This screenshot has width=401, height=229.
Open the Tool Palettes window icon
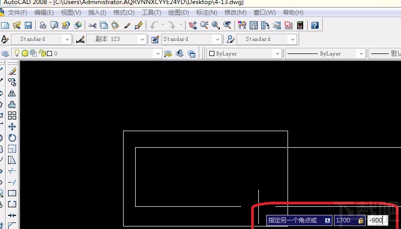265,25
